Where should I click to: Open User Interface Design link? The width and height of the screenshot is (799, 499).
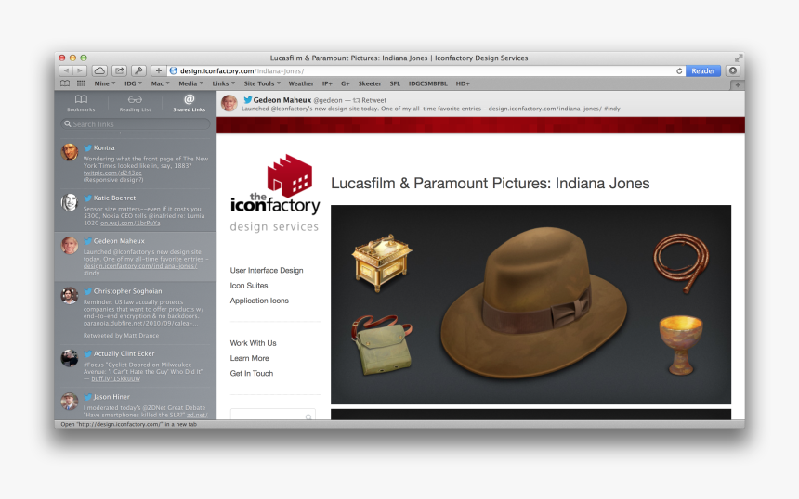tap(267, 270)
